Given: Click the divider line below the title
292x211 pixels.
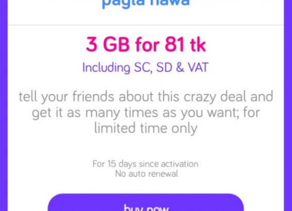Looking at the screenshot, I should [x=146, y=25].
